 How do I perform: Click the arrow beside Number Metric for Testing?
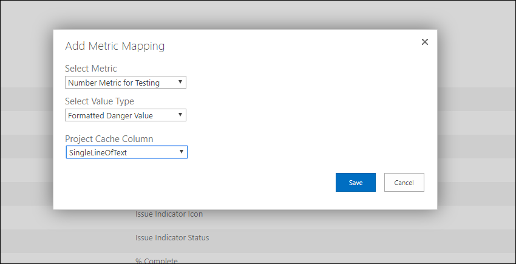click(x=180, y=82)
